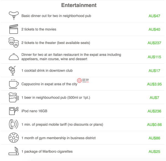
Task: Click the AU$25 Marlboro cigarettes price
Action: (154, 152)
